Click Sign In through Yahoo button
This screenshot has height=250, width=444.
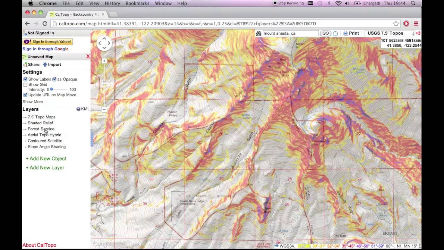(x=47, y=42)
